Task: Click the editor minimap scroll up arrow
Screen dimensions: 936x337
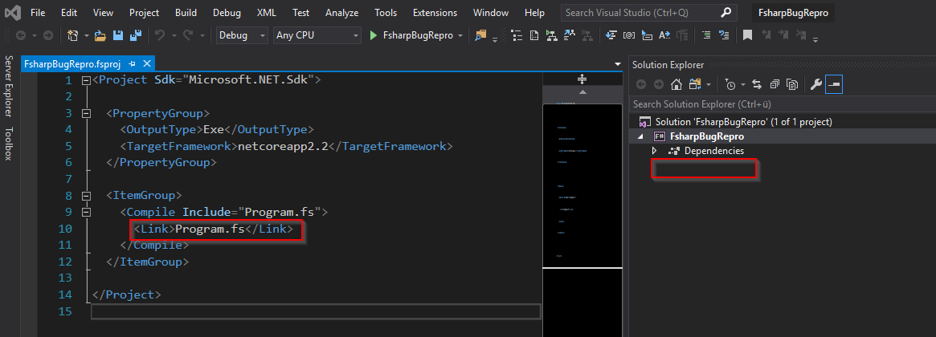Action: coord(582,91)
